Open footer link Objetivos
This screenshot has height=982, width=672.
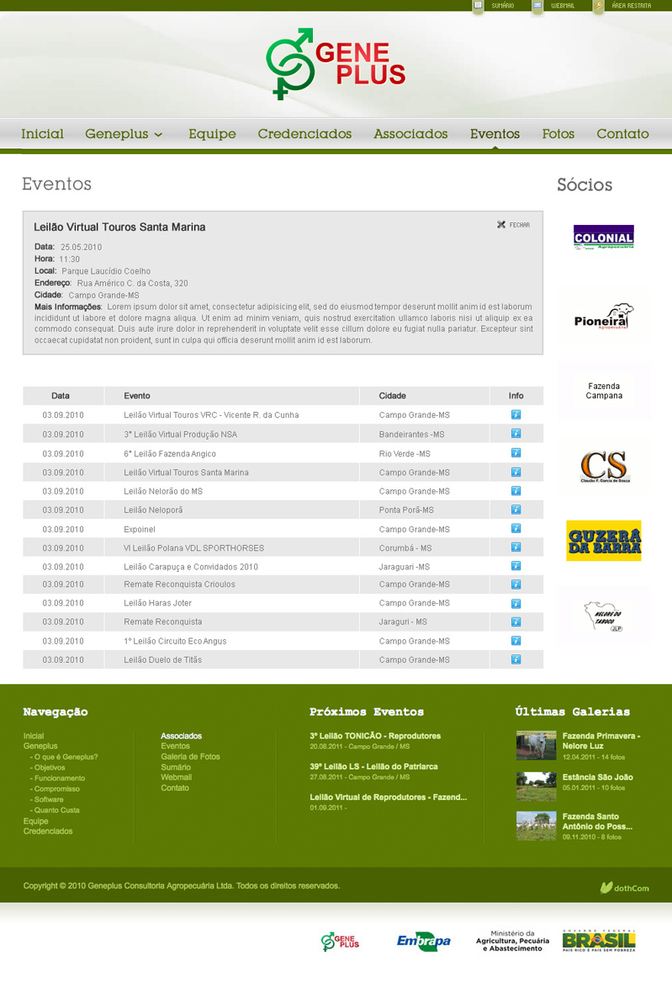[x=50, y=767]
